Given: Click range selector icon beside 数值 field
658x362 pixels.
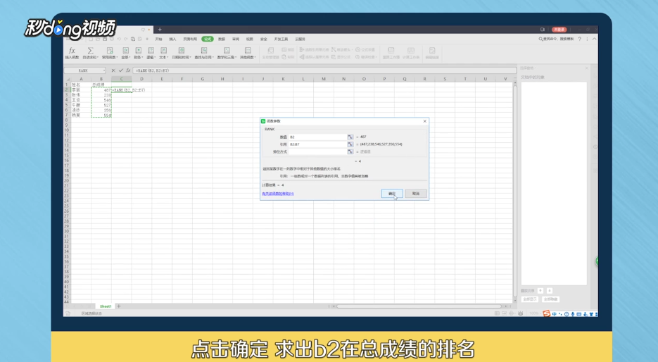Looking at the screenshot, I should click(350, 137).
